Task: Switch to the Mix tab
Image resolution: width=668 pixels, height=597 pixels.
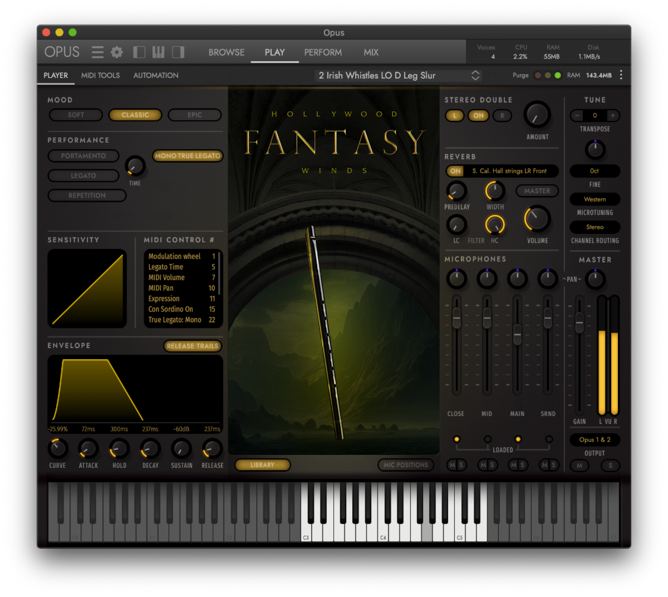Action: coord(371,52)
